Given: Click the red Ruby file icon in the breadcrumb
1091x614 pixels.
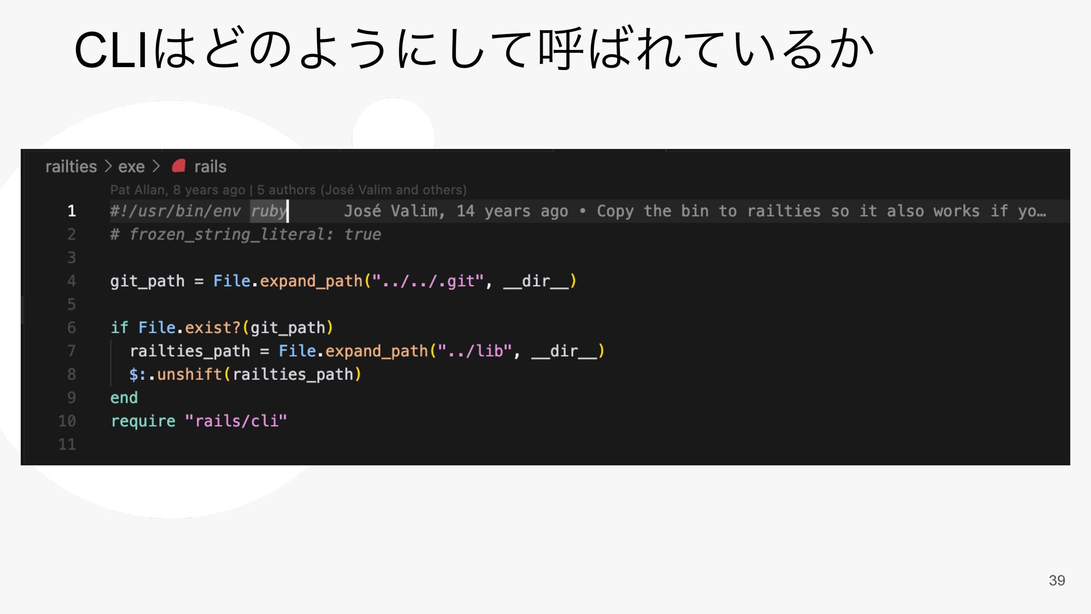Looking at the screenshot, I should pos(179,165).
